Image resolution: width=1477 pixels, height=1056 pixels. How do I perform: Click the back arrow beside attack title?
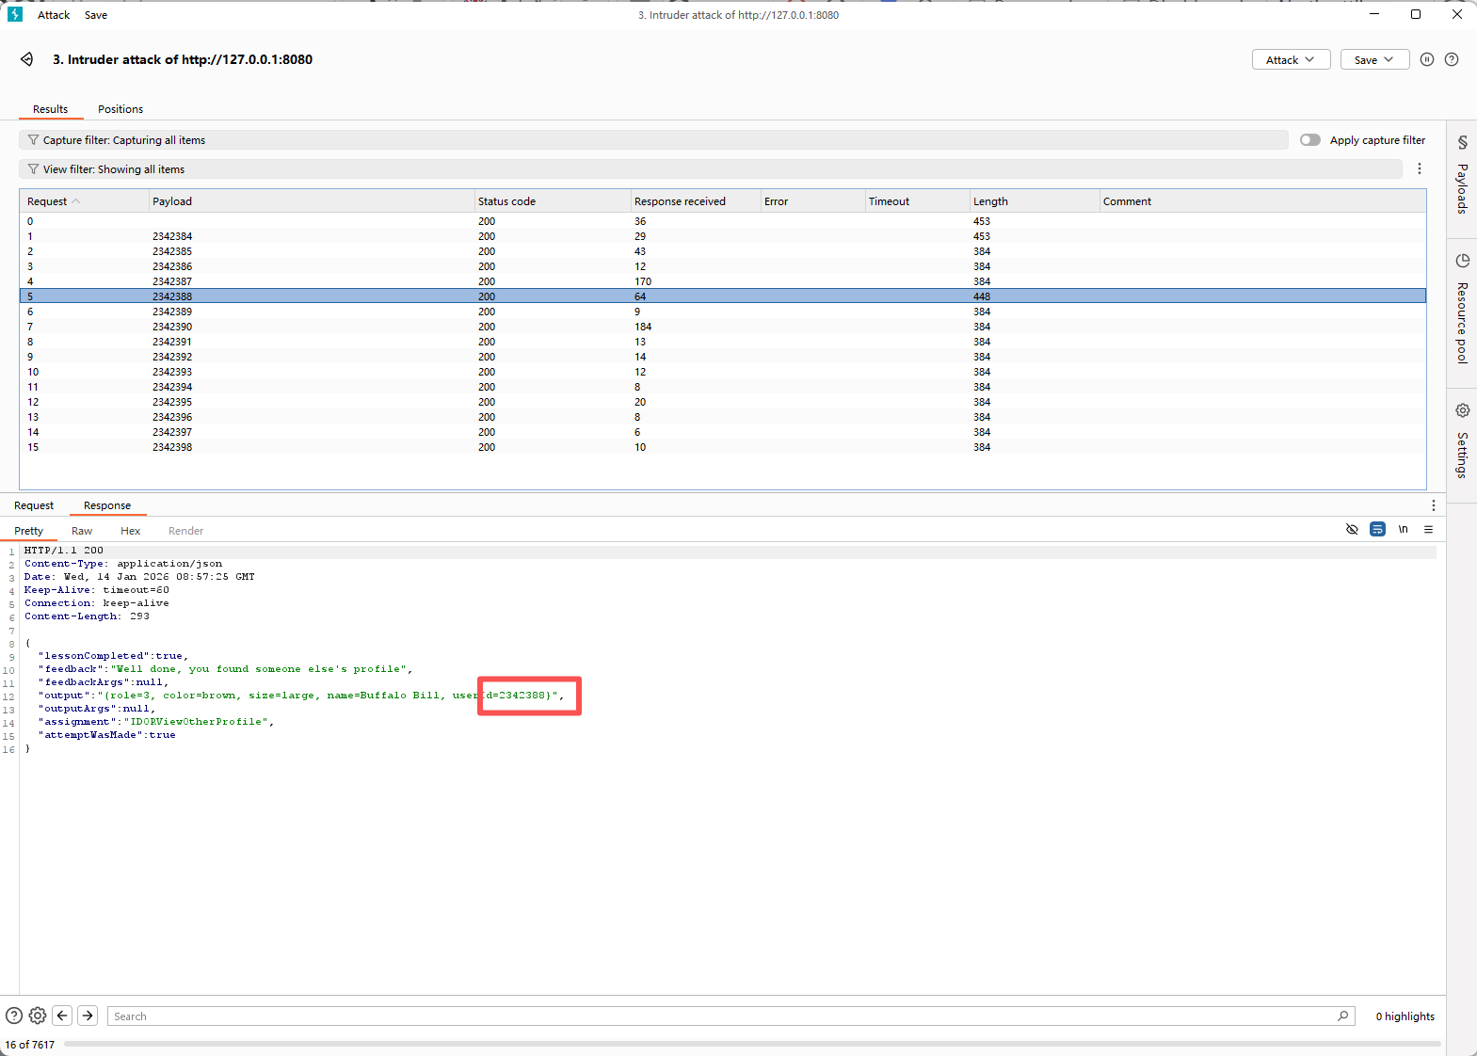coord(27,59)
